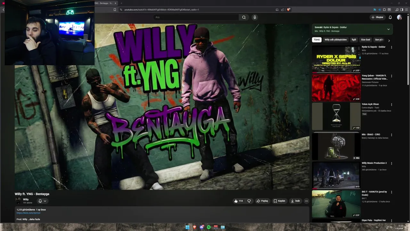Open Yolun Açık Olsun hourglass thumbnail
The image size is (410, 231).
pos(336,116)
